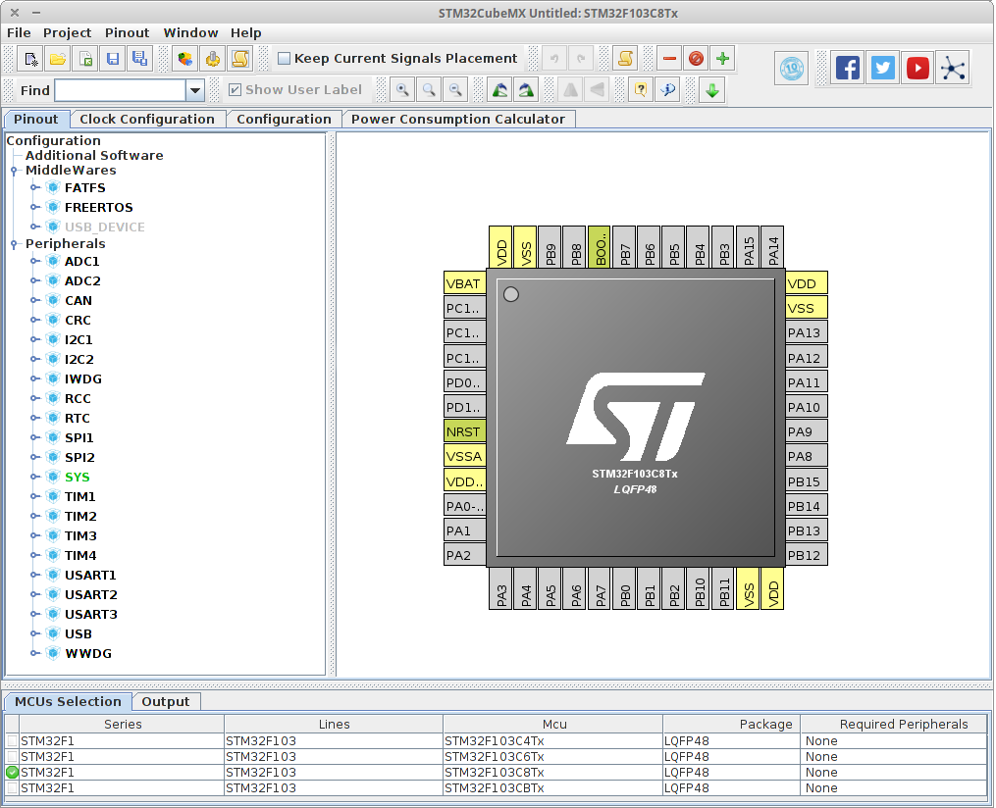Toggle the Show User Label checkbox
This screenshot has width=996, height=808.
coord(236,90)
